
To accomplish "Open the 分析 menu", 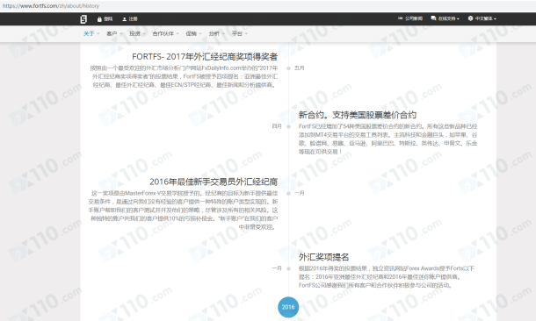I will [x=214, y=33].
